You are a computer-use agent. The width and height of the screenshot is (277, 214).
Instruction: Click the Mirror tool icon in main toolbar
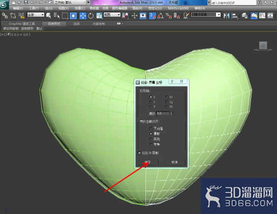pyautogui.click(x=226, y=16)
